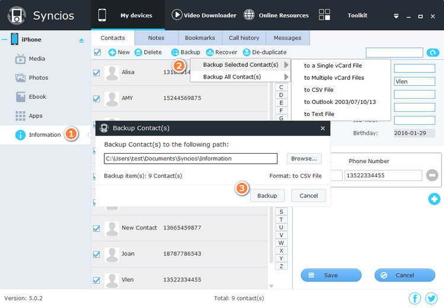The image size is (444, 308).
Task: Click the Recover toolbar button
Action: click(x=222, y=52)
